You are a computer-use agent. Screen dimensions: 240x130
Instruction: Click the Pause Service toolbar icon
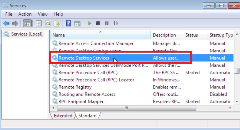point(107,23)
